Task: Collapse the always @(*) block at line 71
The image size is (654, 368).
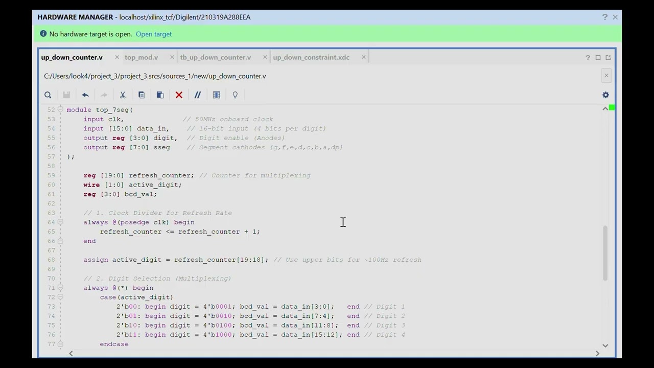Action: point(60,288)
